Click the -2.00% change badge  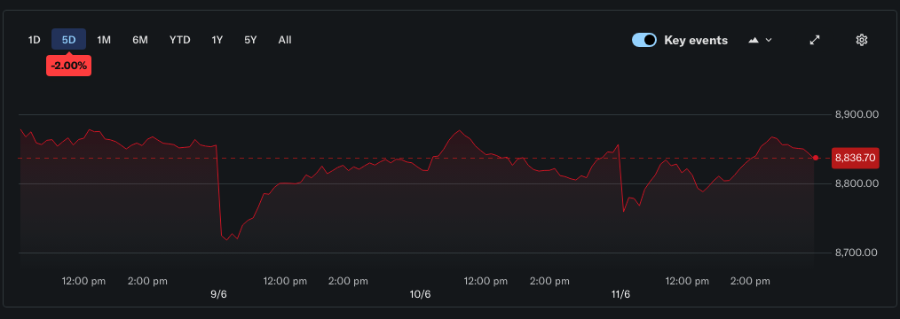click(x=69, y=66)
